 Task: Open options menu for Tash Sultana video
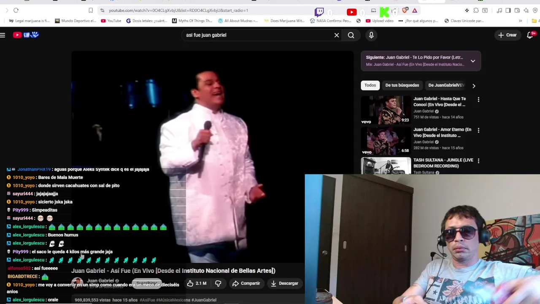pyautogui.click(x=478, y=161)
